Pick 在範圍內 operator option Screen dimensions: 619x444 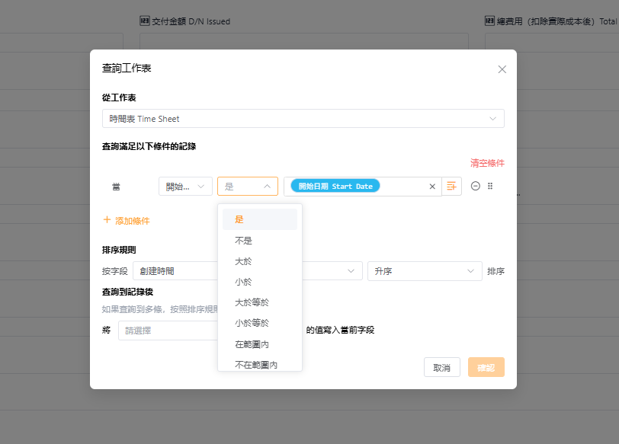252,344
